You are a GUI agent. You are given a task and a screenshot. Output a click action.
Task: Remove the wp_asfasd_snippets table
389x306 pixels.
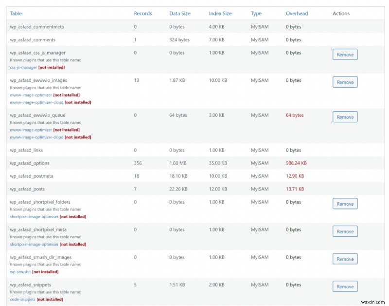(345, 287)
